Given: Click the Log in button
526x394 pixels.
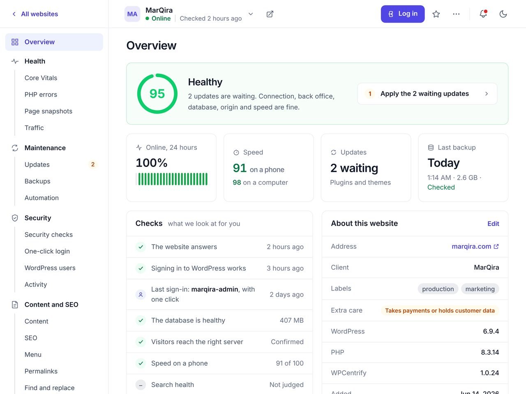Looking at the screenshot, I should pyautogui.click(x=403, y=14).
